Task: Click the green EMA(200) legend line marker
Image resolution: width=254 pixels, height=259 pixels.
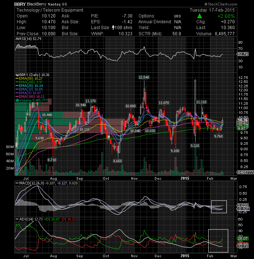Action: pos(17,82)
